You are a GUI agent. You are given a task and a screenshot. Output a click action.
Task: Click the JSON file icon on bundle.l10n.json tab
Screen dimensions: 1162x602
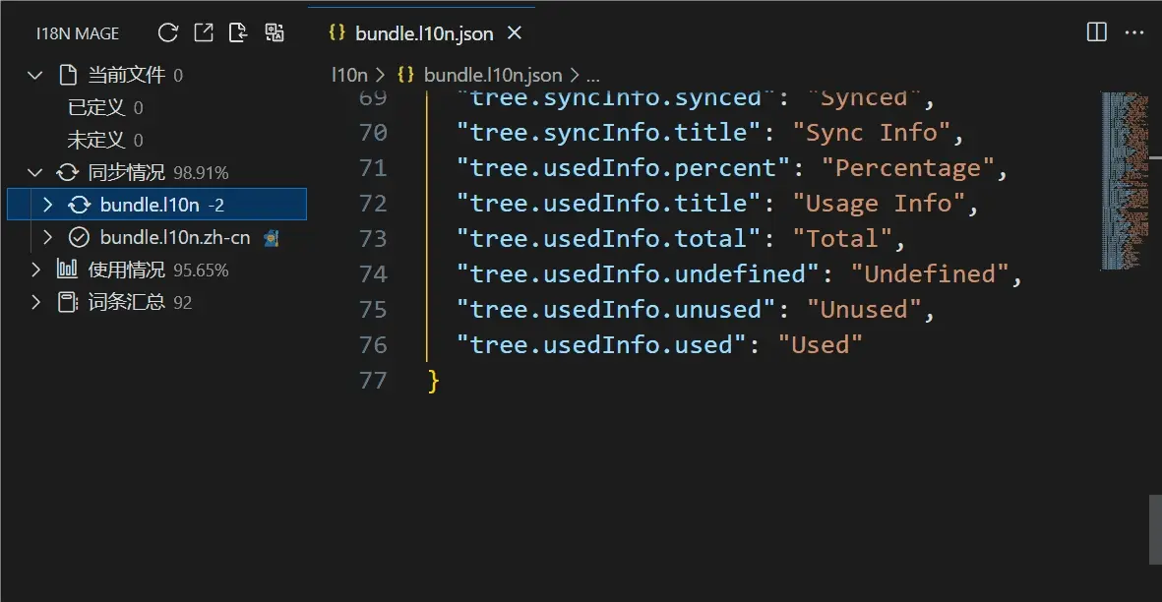tap(337, 32)
